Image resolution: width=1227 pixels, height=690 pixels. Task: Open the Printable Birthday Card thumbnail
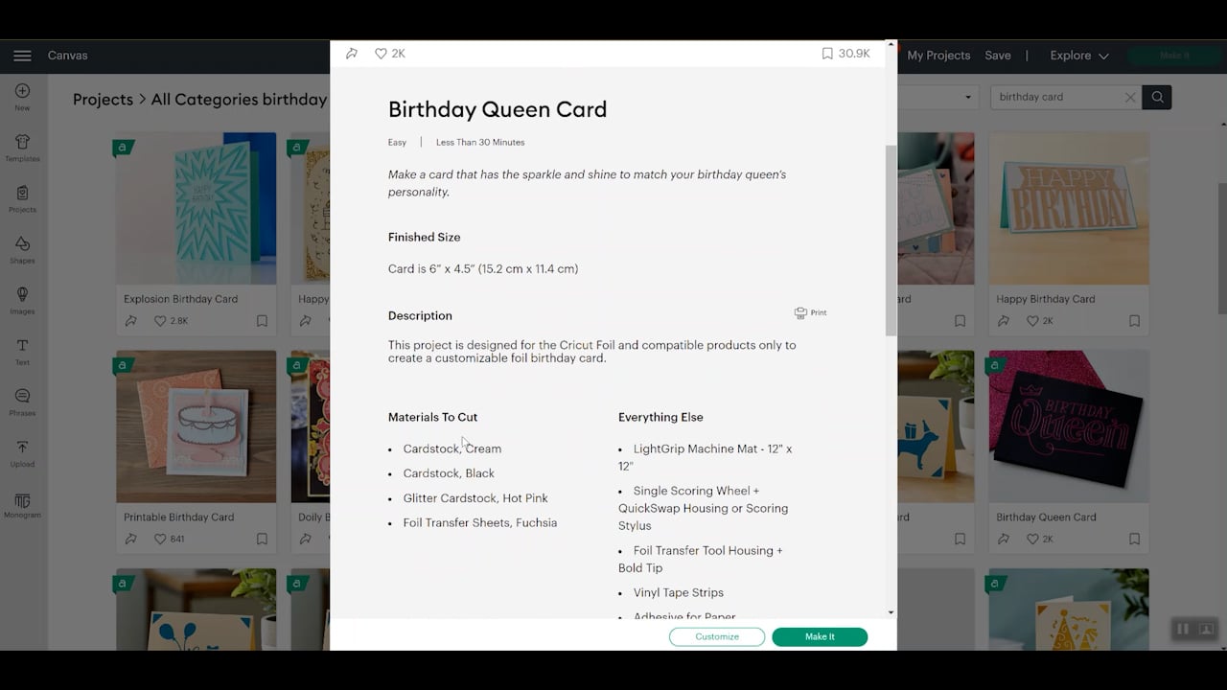[x=197, y=426]
